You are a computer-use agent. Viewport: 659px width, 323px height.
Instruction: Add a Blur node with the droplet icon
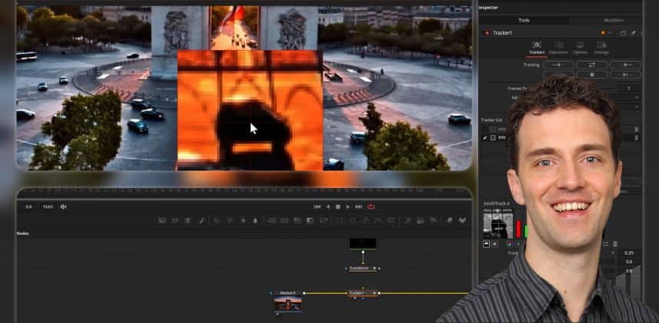tap(255, 220)
